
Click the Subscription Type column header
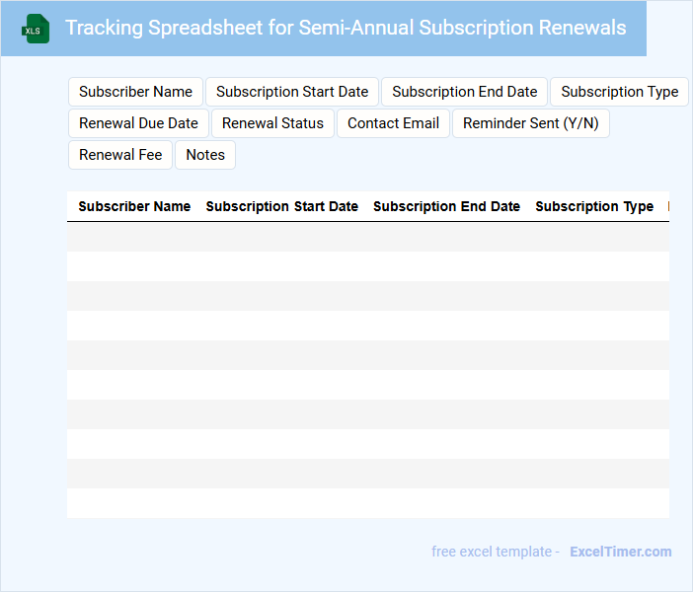pos(594,206)
